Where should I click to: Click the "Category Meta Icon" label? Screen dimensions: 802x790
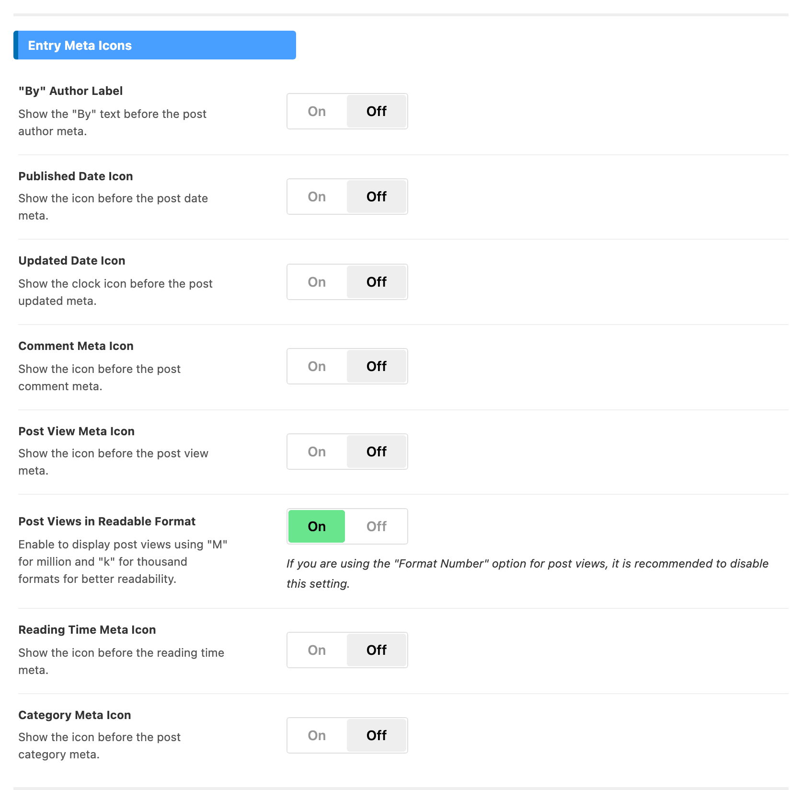click(x=75, y=715)
